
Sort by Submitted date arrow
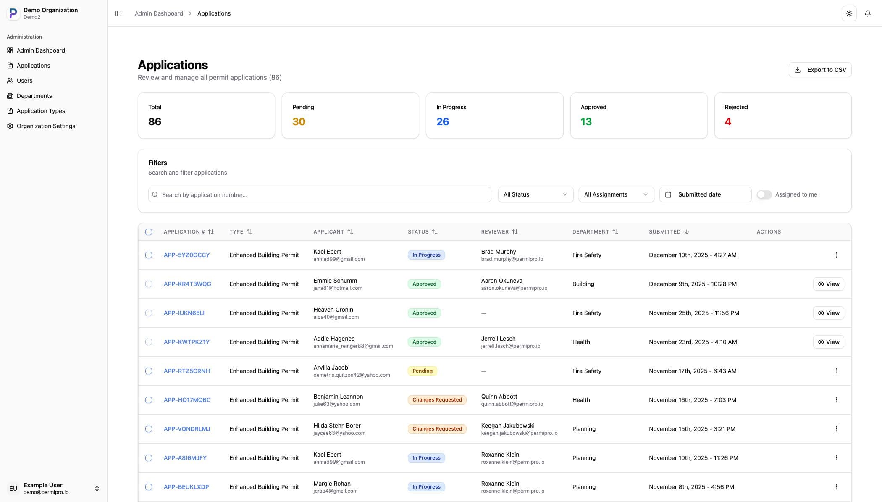click(687, 232)
